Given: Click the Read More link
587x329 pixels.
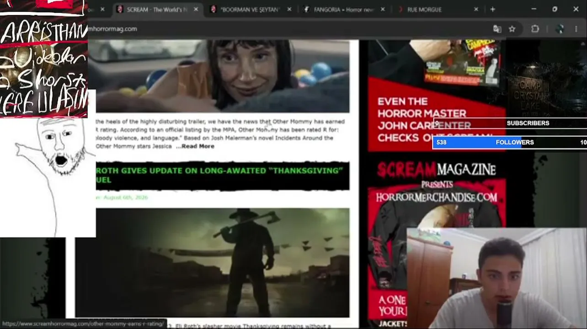Looking at the screenshot, I should 197,146.
